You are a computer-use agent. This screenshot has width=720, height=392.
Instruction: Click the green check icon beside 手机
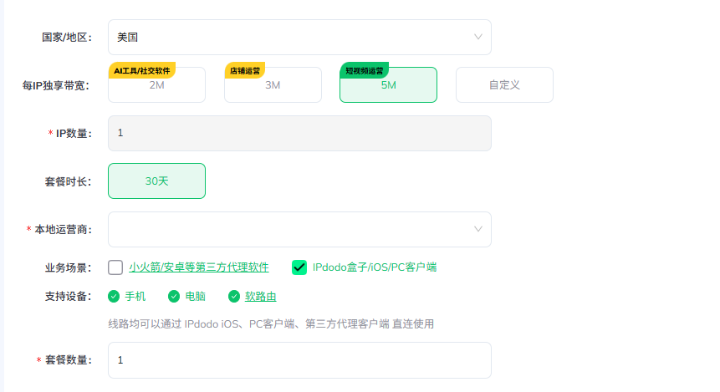click(114, 297)
